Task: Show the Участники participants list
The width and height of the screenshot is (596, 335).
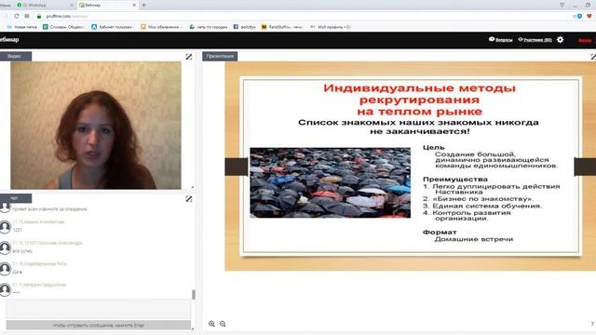Action: pyautogui.click(x=535, y=39)
